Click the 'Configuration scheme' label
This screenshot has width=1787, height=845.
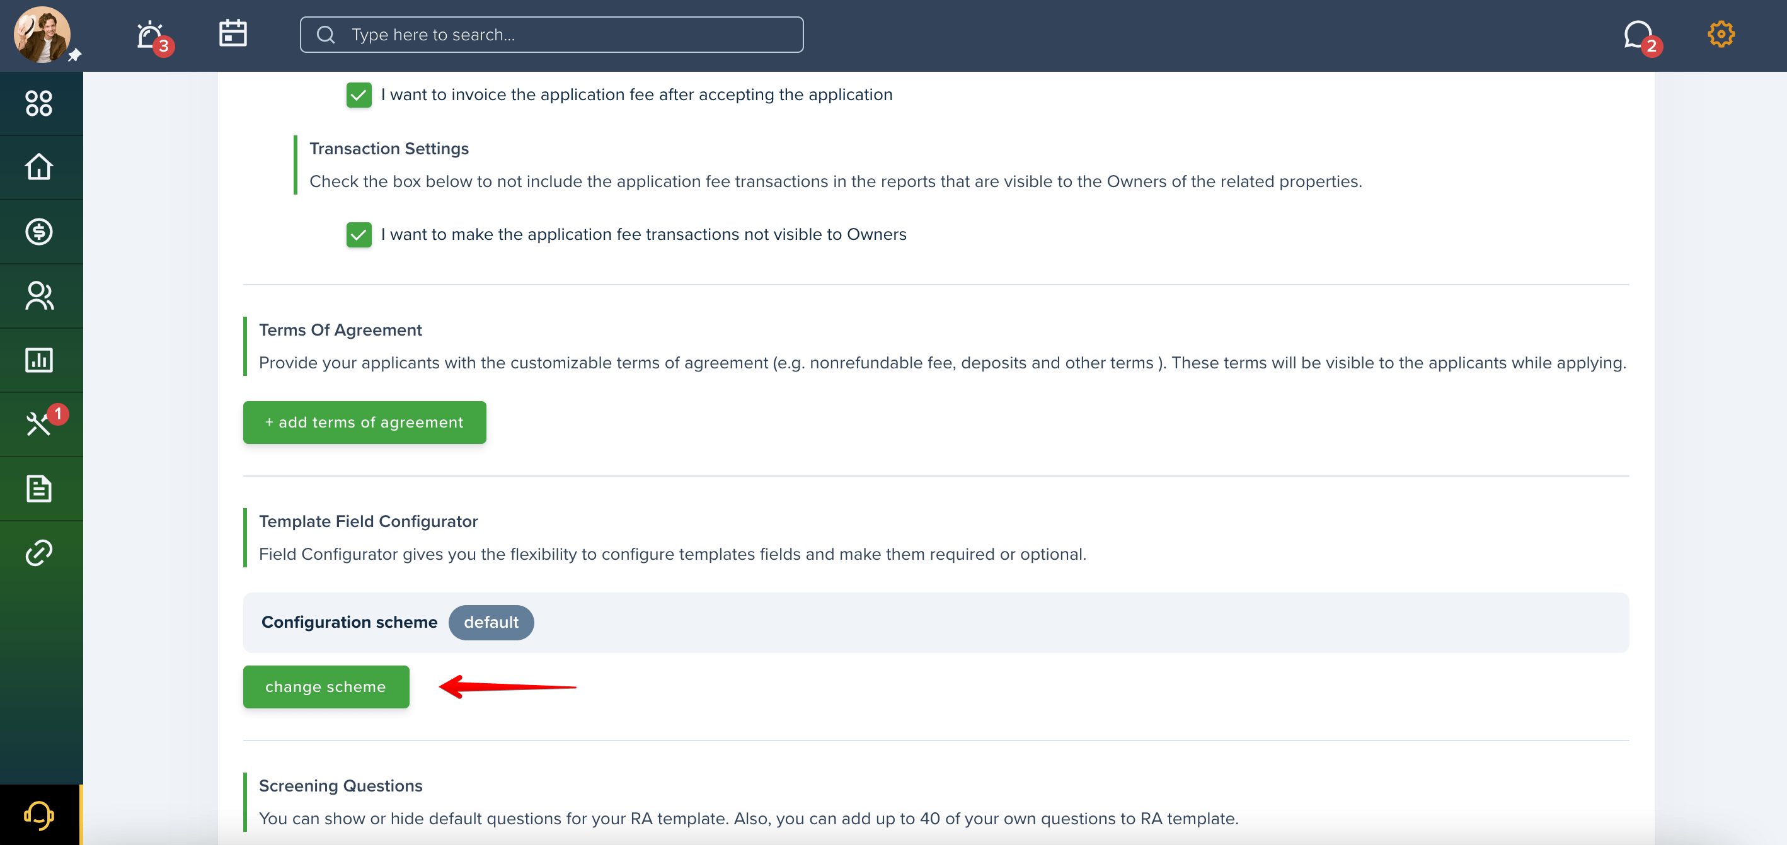pos(350,623)
